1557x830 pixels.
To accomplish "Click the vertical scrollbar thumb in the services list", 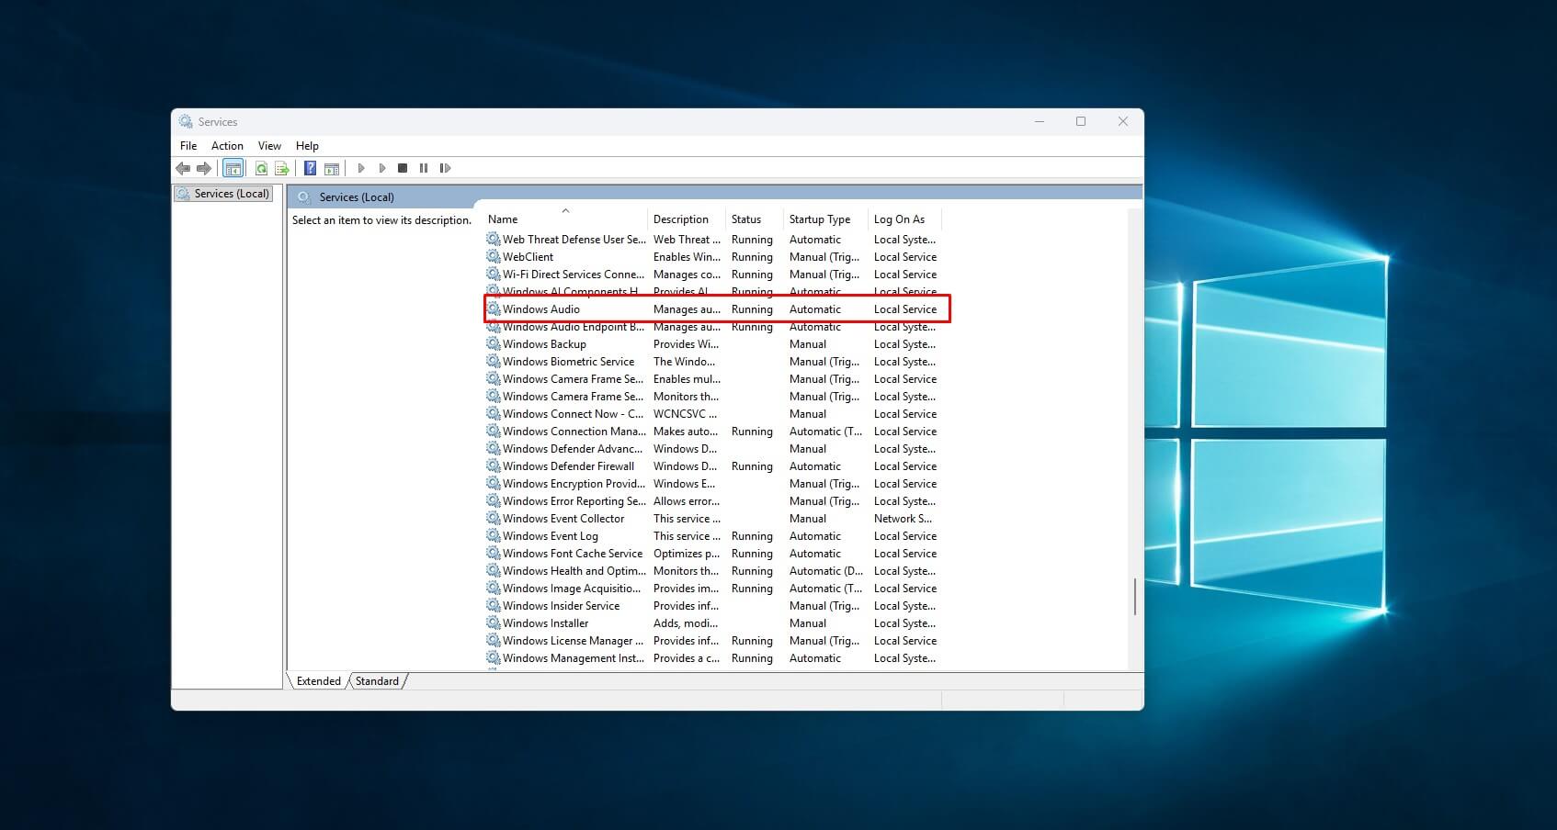I will point(1135,597).
